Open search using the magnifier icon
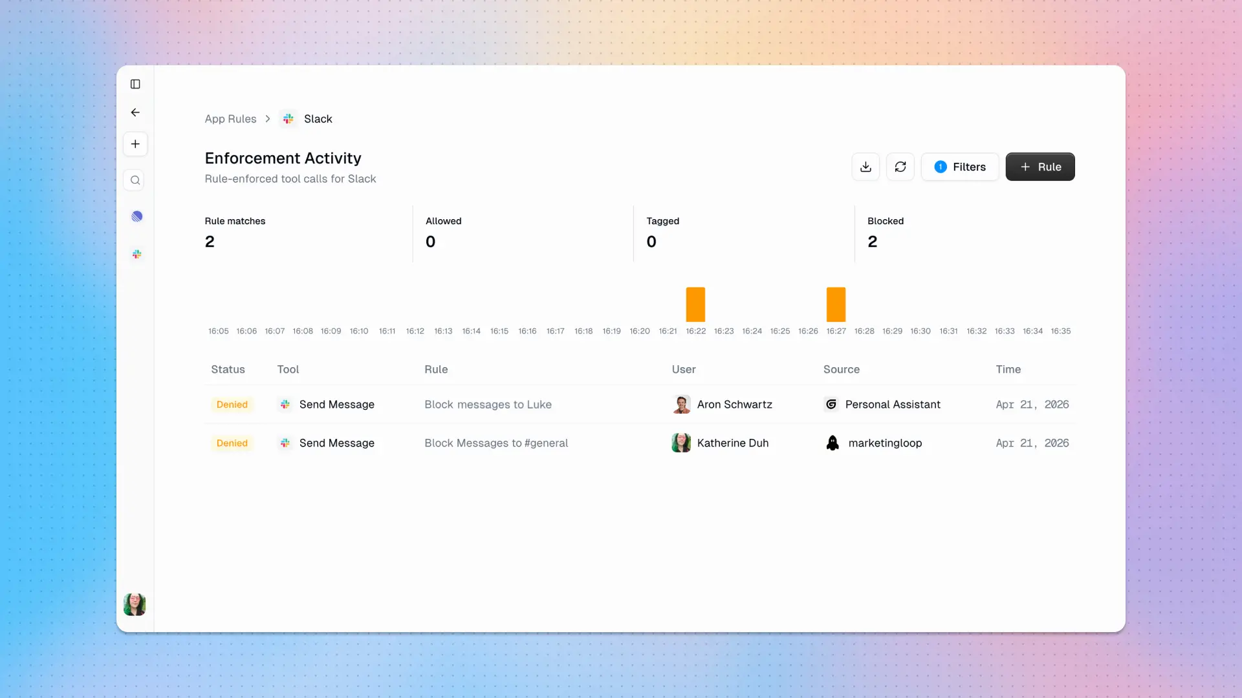This screenshot has height=698, width=1242. [x=135, y=180]
